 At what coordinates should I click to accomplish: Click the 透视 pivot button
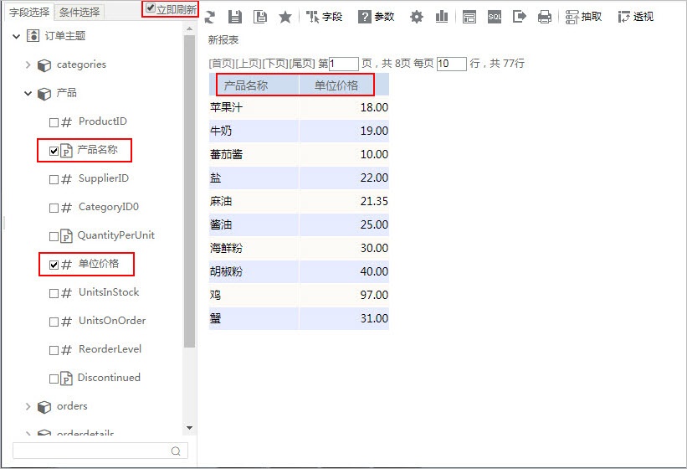click(x=636, y=17)
